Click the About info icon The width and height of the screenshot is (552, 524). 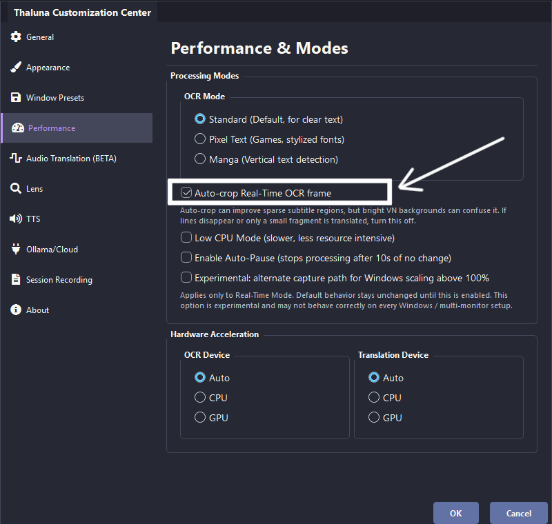pyautogui.click(x=16, y=310)
